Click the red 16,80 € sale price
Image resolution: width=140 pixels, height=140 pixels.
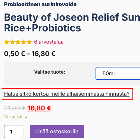tap(39, 108)
